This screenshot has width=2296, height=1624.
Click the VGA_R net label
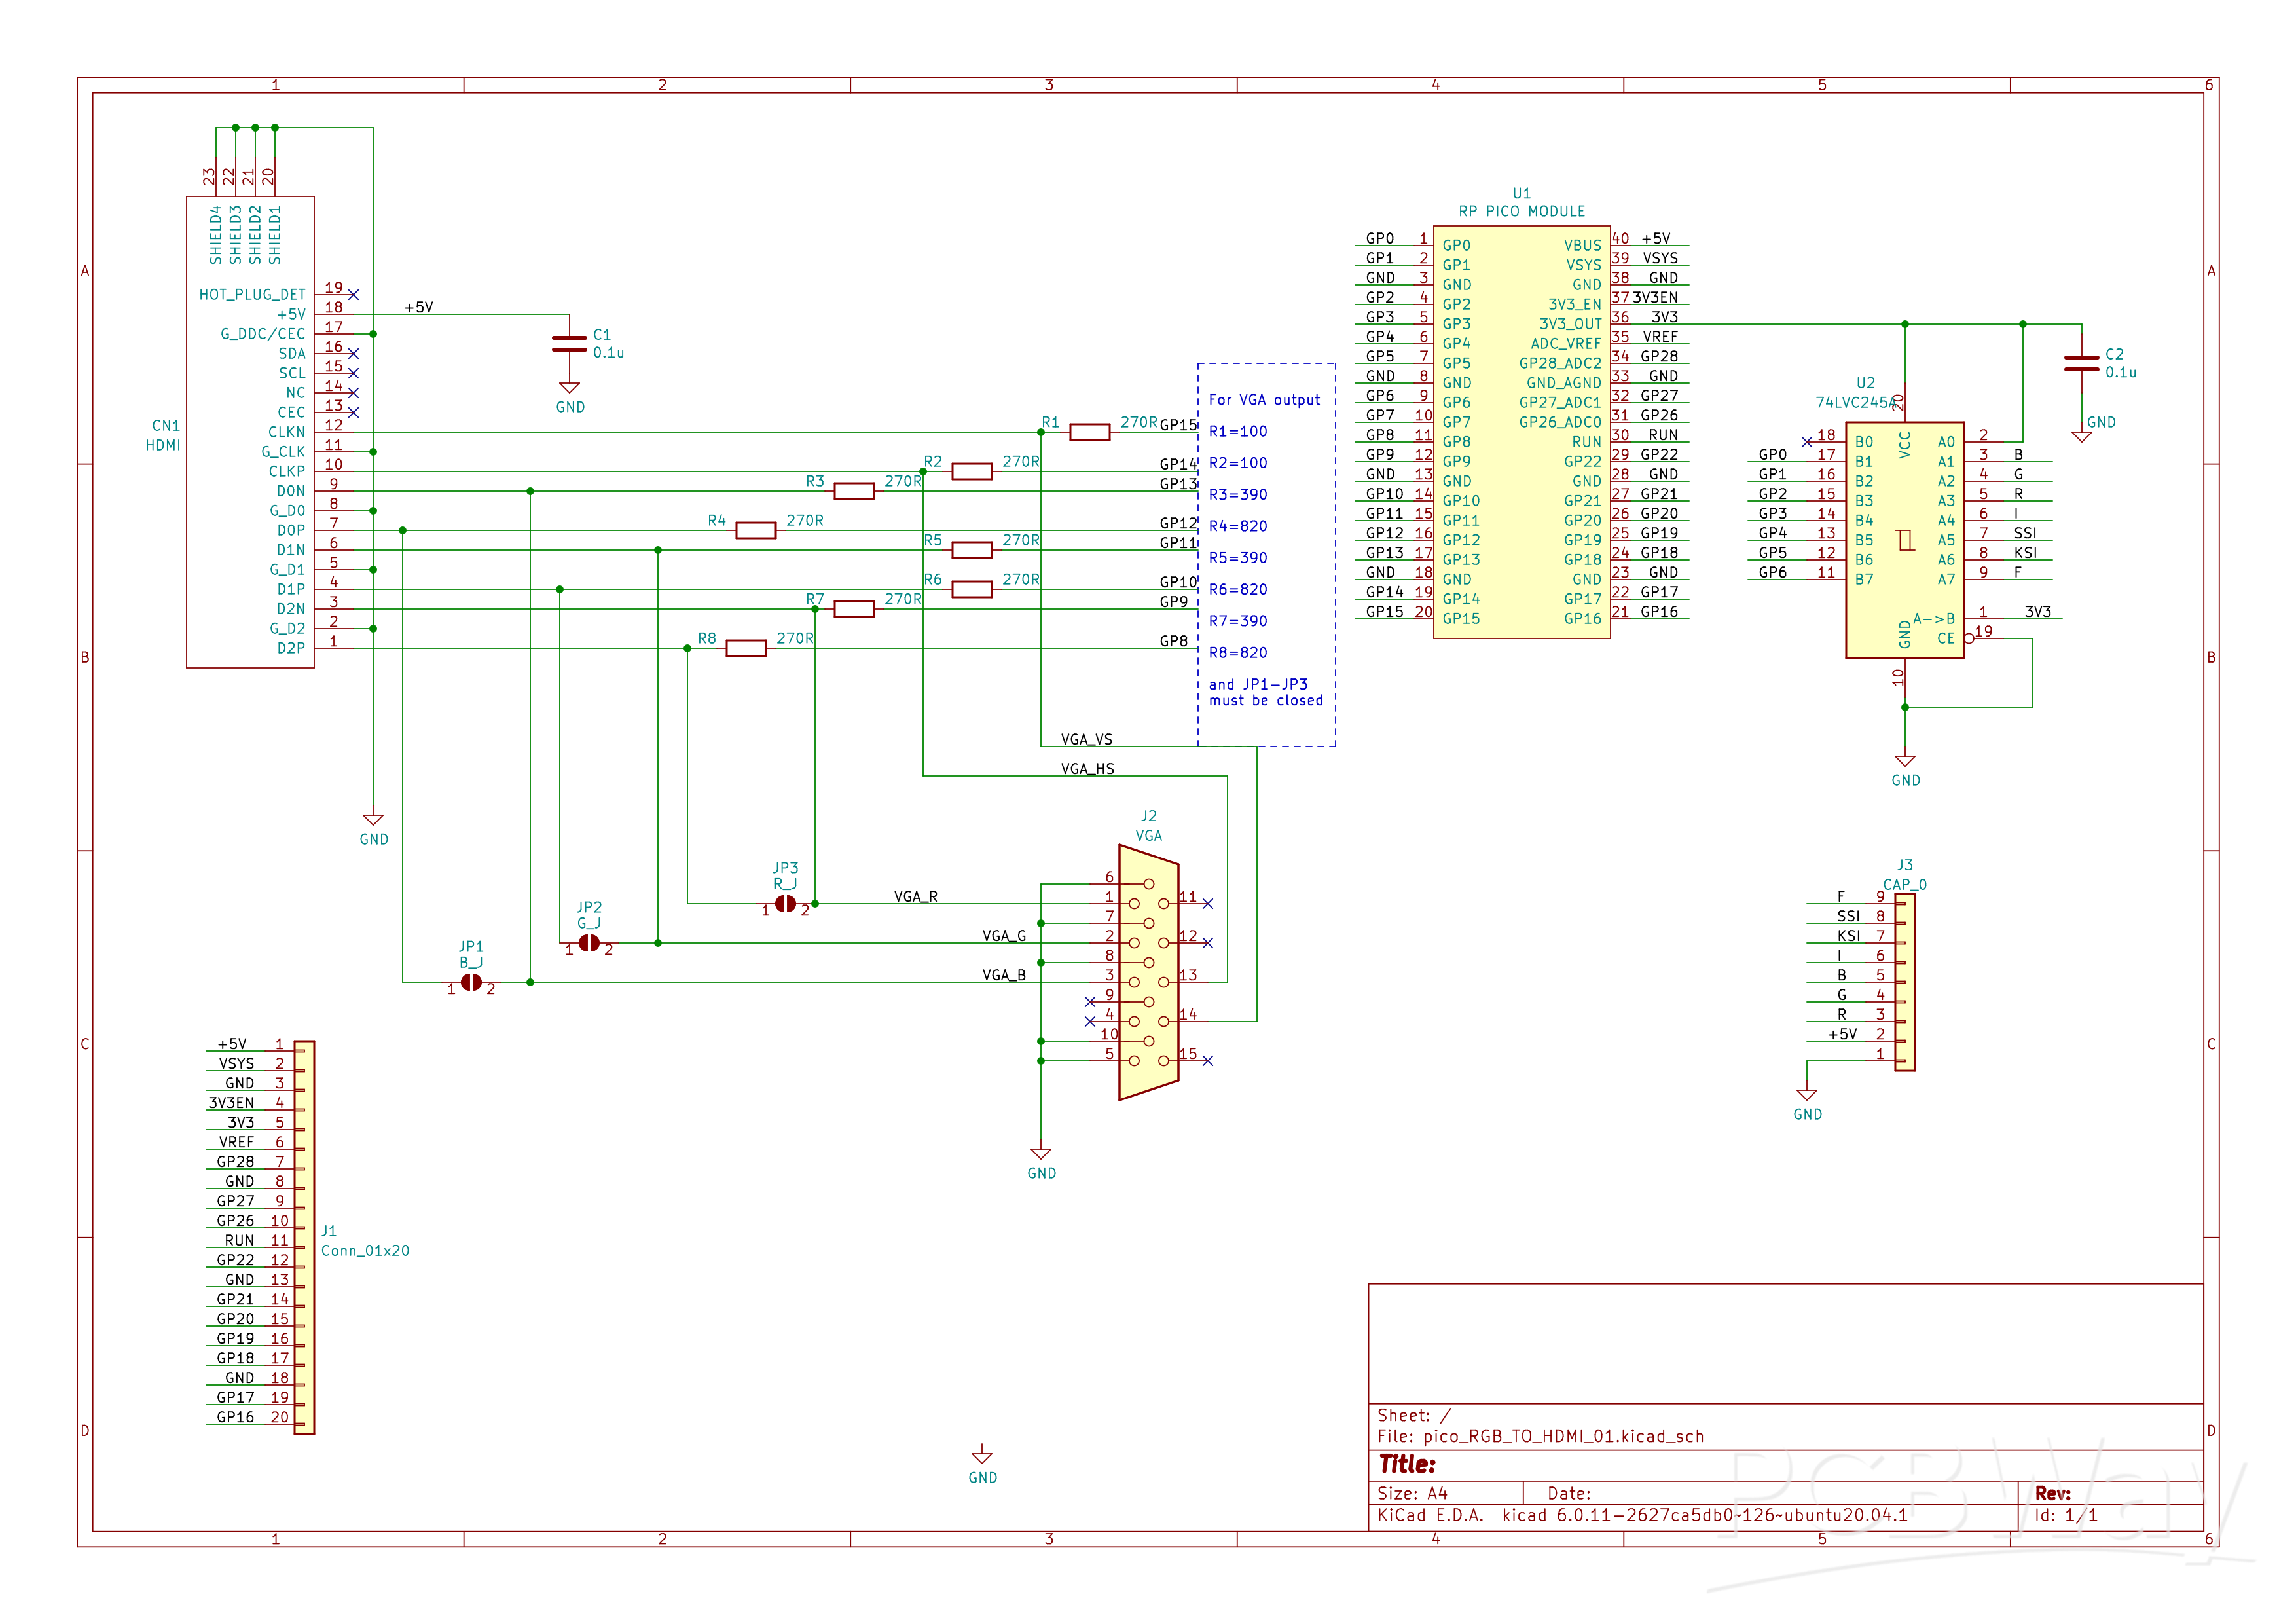click(x=915, y=897)
